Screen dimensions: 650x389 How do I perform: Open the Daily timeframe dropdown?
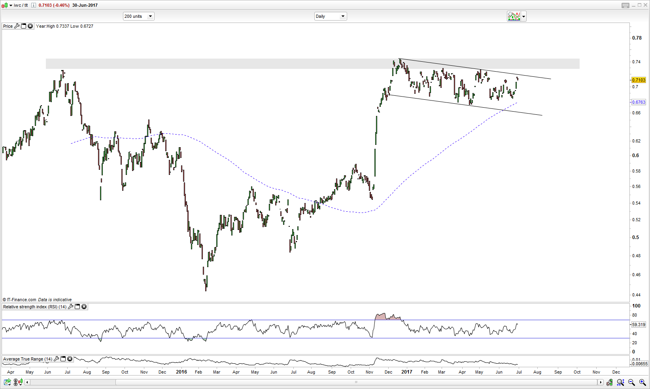click(343, 16)
